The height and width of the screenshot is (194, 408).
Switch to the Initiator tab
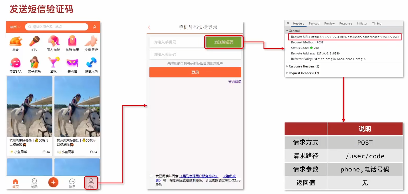click(x=362, y=24)
